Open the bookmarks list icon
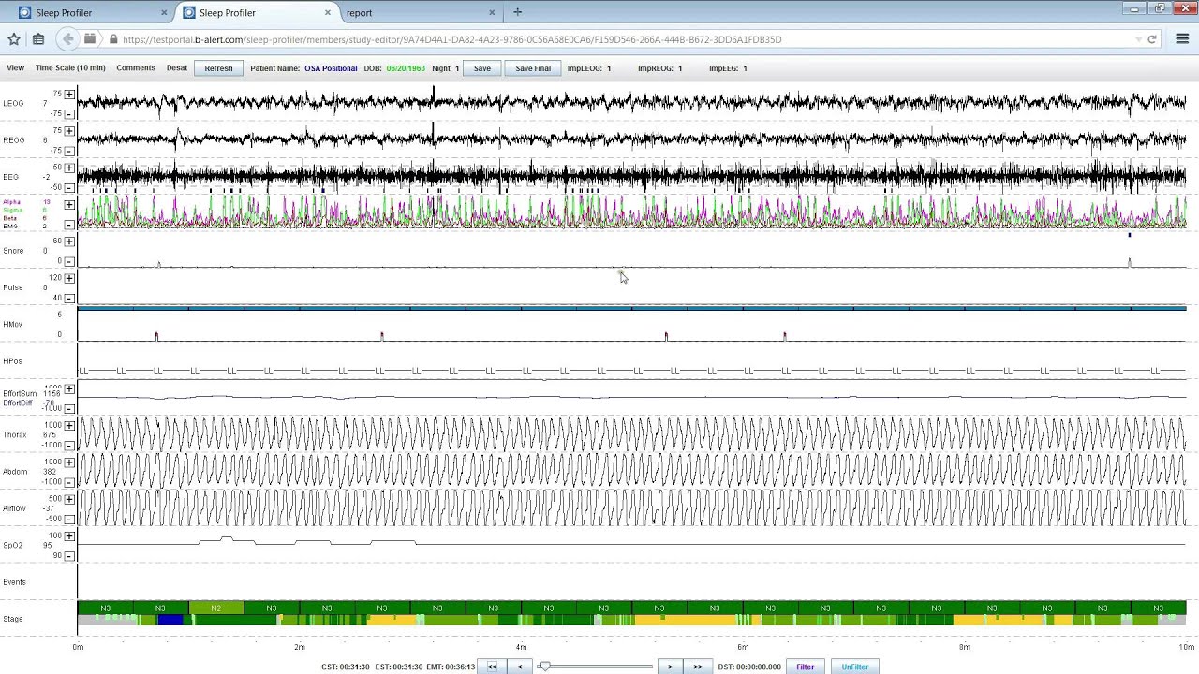Screen dimensions: 1199x674 [38, 39]
